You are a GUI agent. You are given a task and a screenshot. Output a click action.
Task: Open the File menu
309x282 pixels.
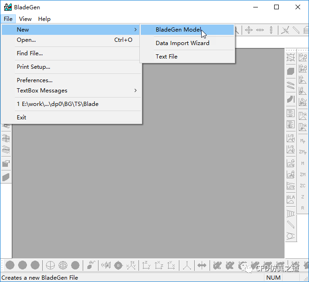click(x=8, y=19)
